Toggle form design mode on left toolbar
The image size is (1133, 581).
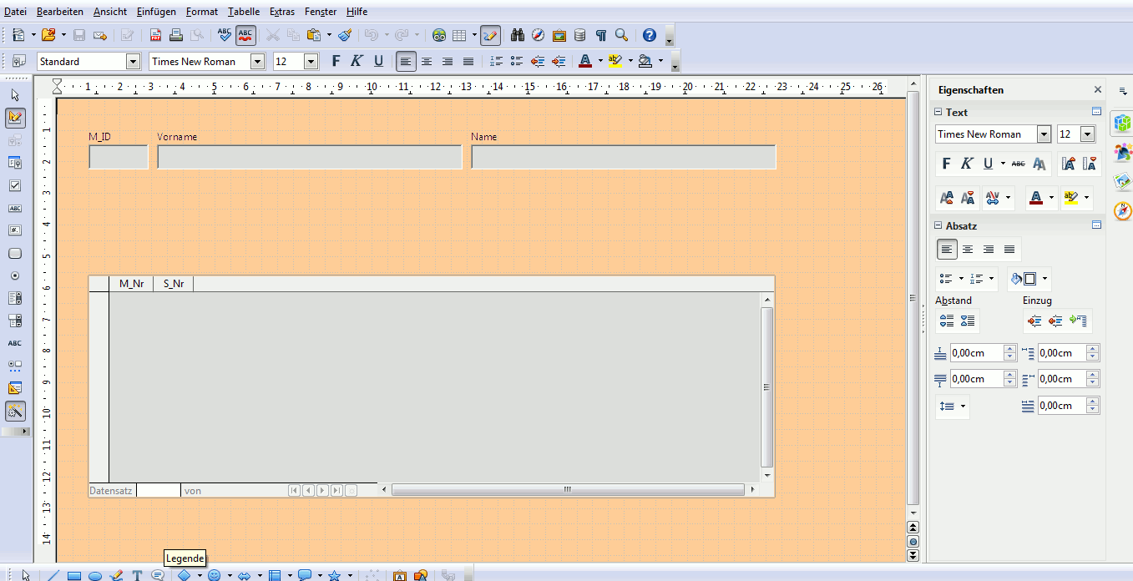click(15, 118)
